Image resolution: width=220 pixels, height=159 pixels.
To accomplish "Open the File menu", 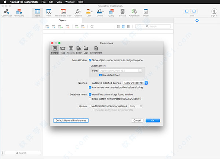I will point(44,2).
